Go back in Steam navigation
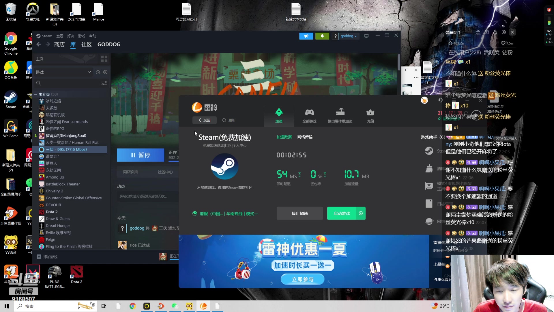The width and height of the screenshot is (554, 312). tap(39, 44)
